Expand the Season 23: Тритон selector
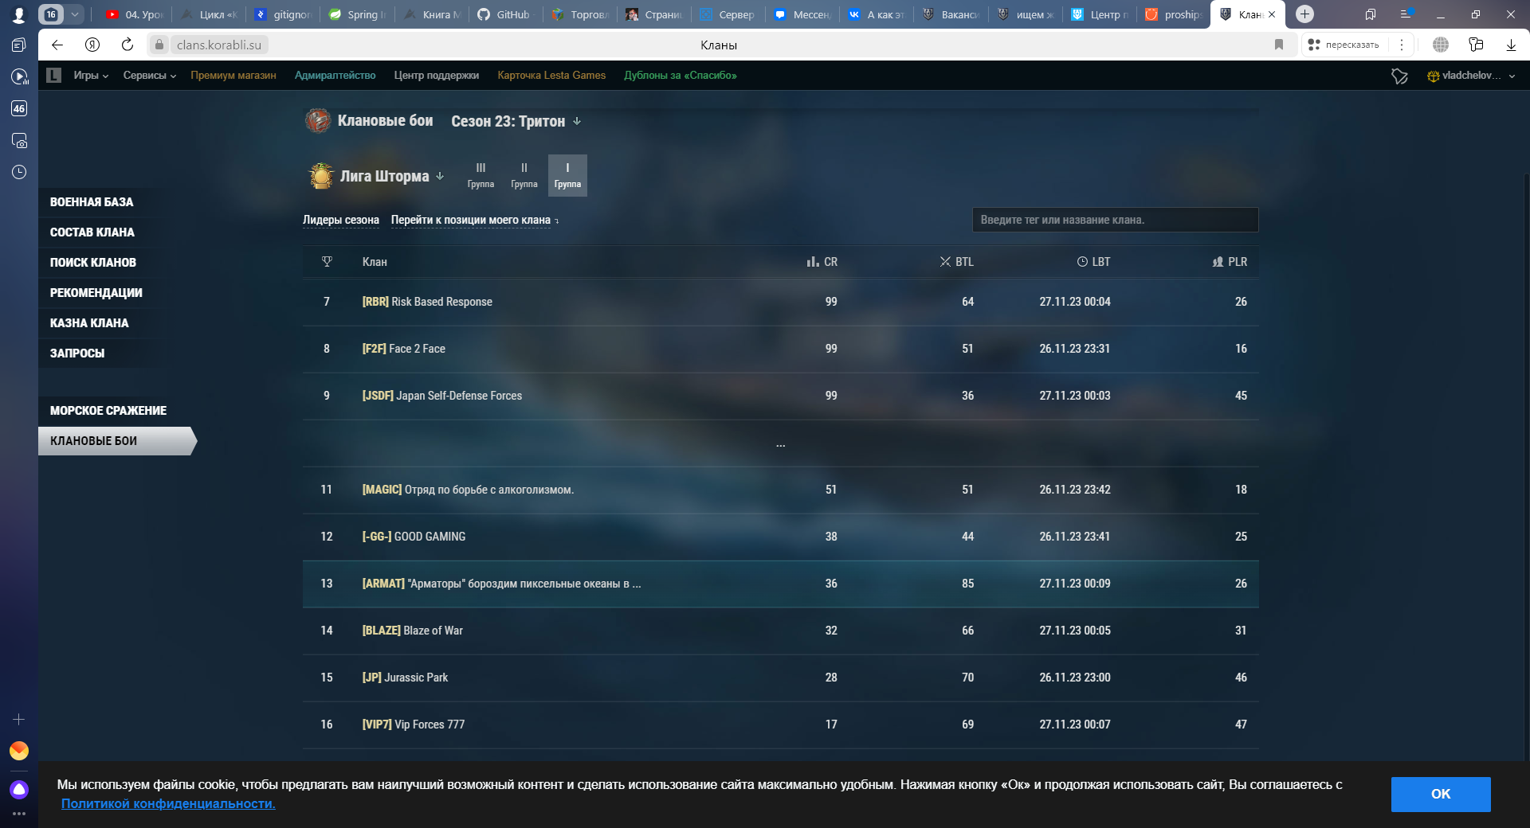This screenshot has width=1530, height=828. click(516, 121)
